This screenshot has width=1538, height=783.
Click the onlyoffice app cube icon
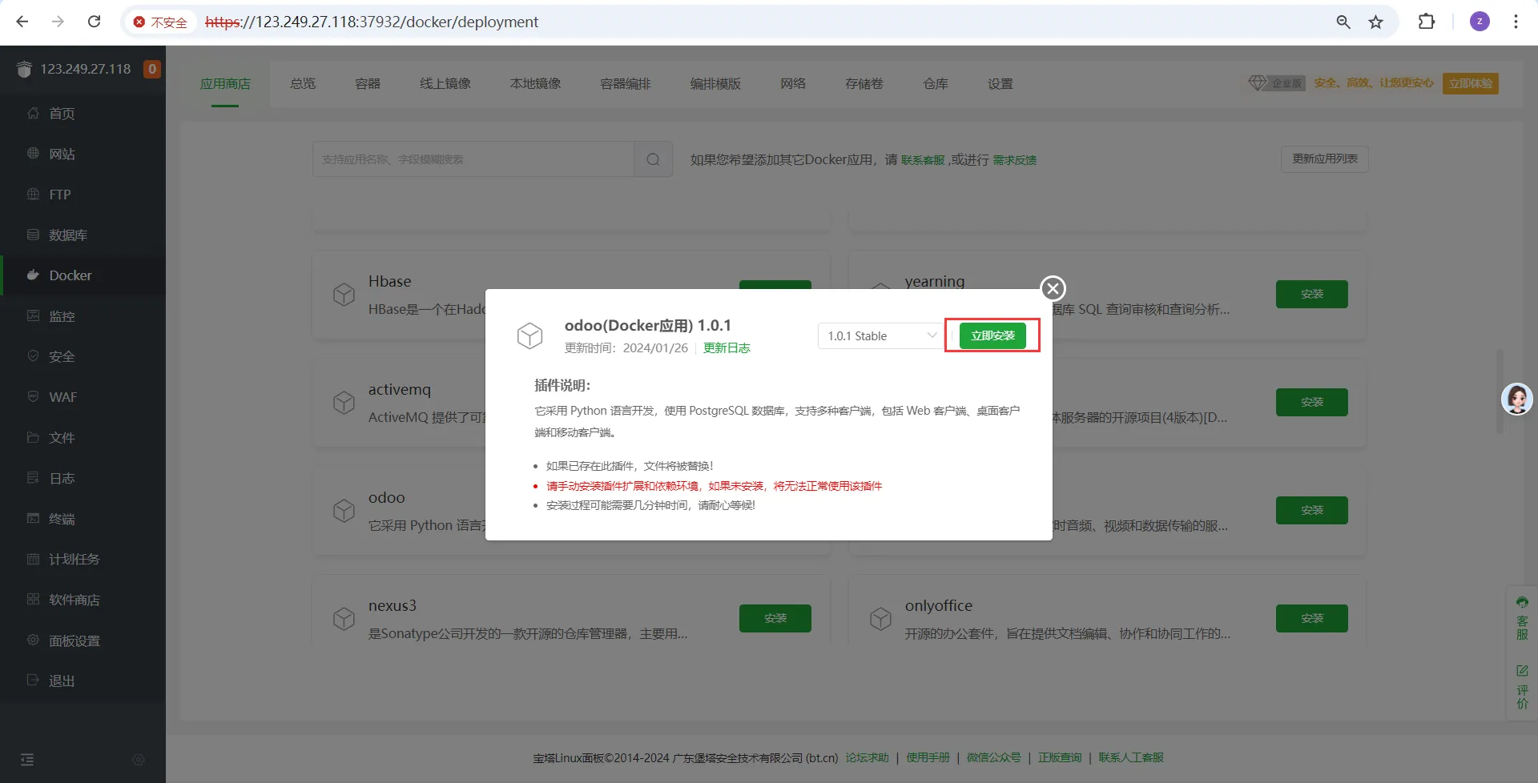coord(880,618)
